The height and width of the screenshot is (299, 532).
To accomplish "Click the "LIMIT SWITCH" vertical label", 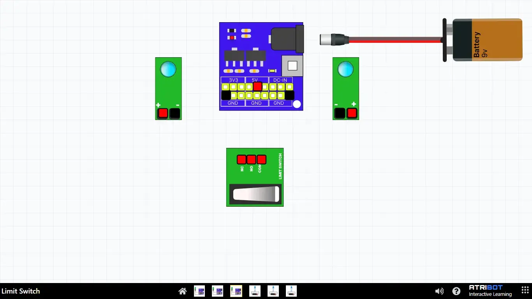I will pyautogui.click(x=280, y=166).
